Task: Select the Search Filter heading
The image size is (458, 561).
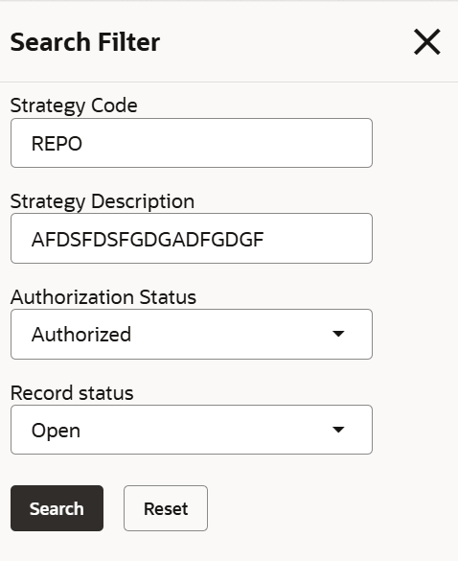Action: point(85,42)
